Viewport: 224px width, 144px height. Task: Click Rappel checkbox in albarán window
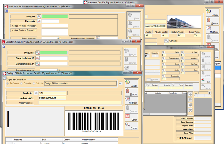coord(151,80)
